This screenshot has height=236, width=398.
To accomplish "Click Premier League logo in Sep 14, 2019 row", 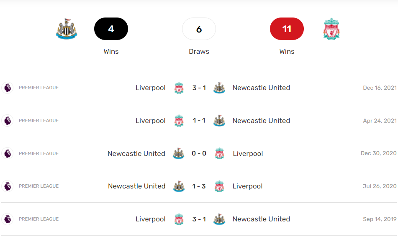I will 8,219.
